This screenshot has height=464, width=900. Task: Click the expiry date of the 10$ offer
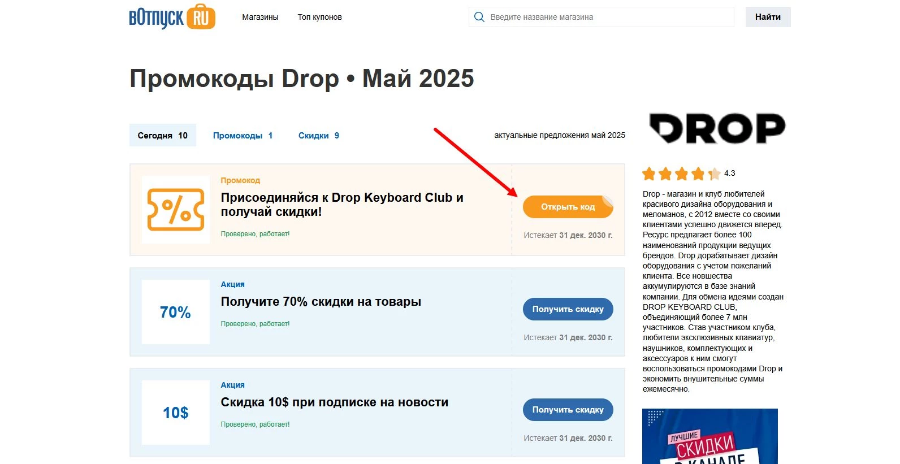pyautogui.click(x=568, y=438)
